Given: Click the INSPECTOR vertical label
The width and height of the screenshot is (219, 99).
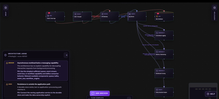Looking at the screenshot, I should 215,16.
